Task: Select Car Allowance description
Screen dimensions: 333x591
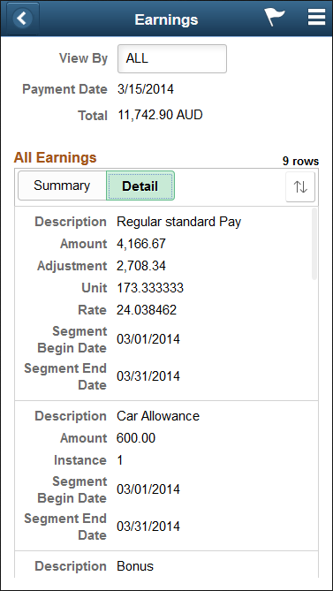Action: (x=158, y=416)
